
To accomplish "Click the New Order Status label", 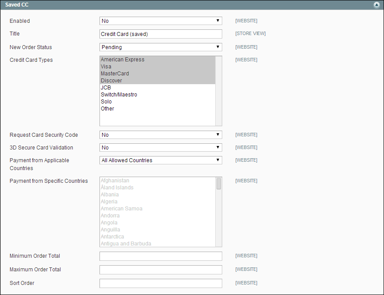I will (x=31, y=47).
